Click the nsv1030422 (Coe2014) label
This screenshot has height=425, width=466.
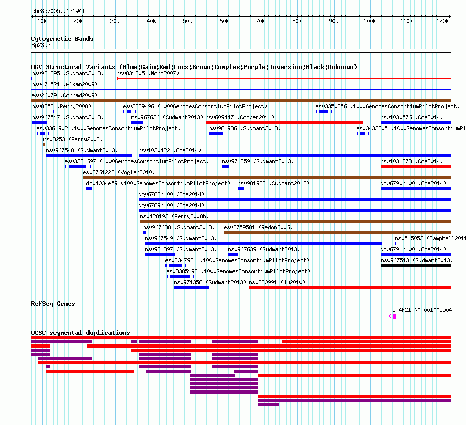pos(170,150)
